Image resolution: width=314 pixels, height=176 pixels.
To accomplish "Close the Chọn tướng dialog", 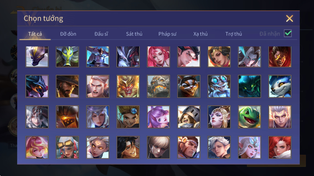I will pos(289,19).
